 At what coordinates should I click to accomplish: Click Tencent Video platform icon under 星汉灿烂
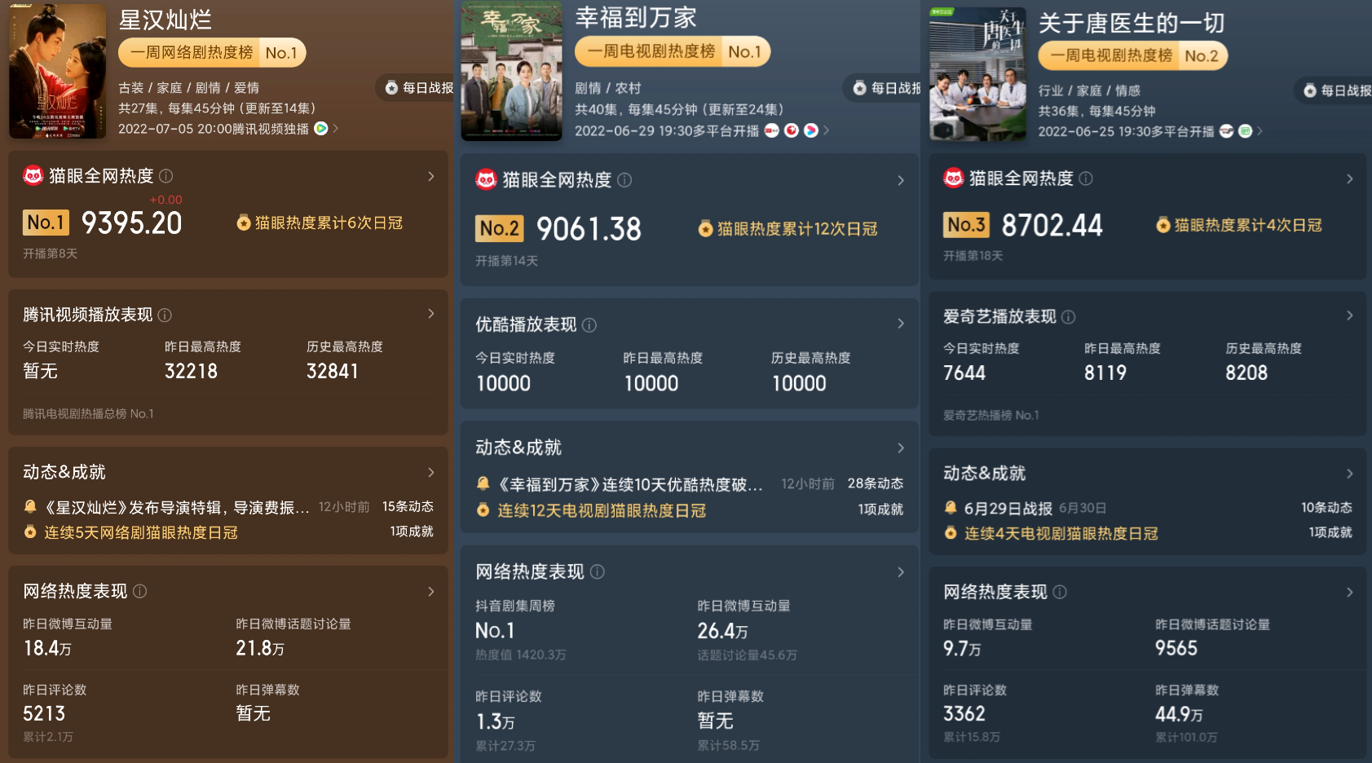pos(321,129)
